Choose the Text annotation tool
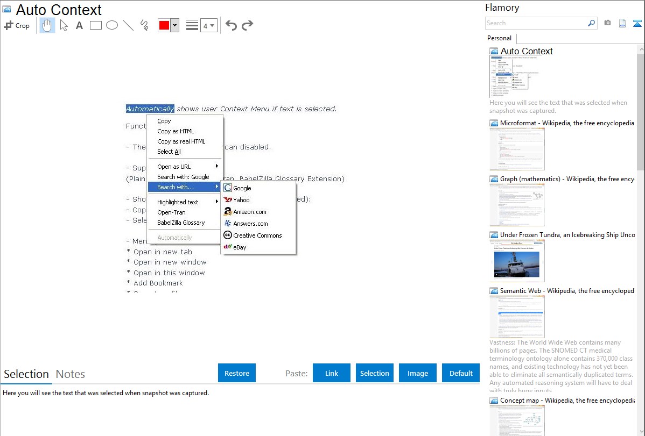Screen dimensions: 645x436 (79, 25)
